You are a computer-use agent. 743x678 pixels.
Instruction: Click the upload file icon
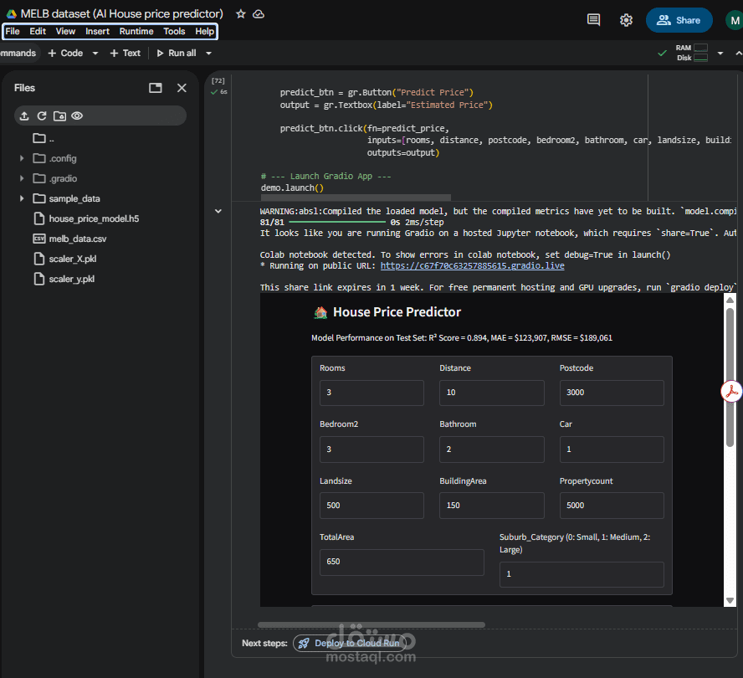click(x=24, y=116)
